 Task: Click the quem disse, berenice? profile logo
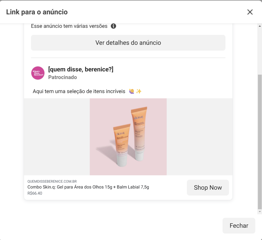[x=38, y=73]
